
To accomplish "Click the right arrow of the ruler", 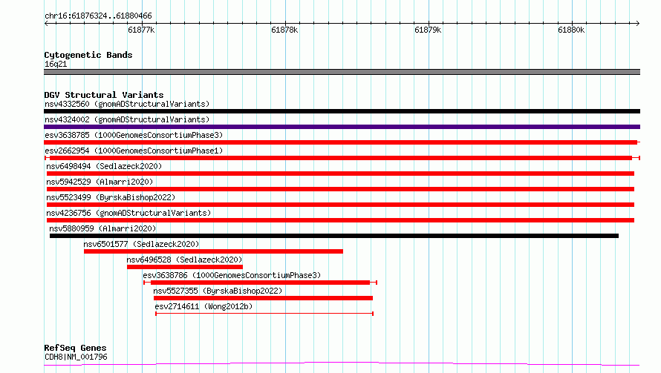I will pyautogui.click(x=637, y=23).
